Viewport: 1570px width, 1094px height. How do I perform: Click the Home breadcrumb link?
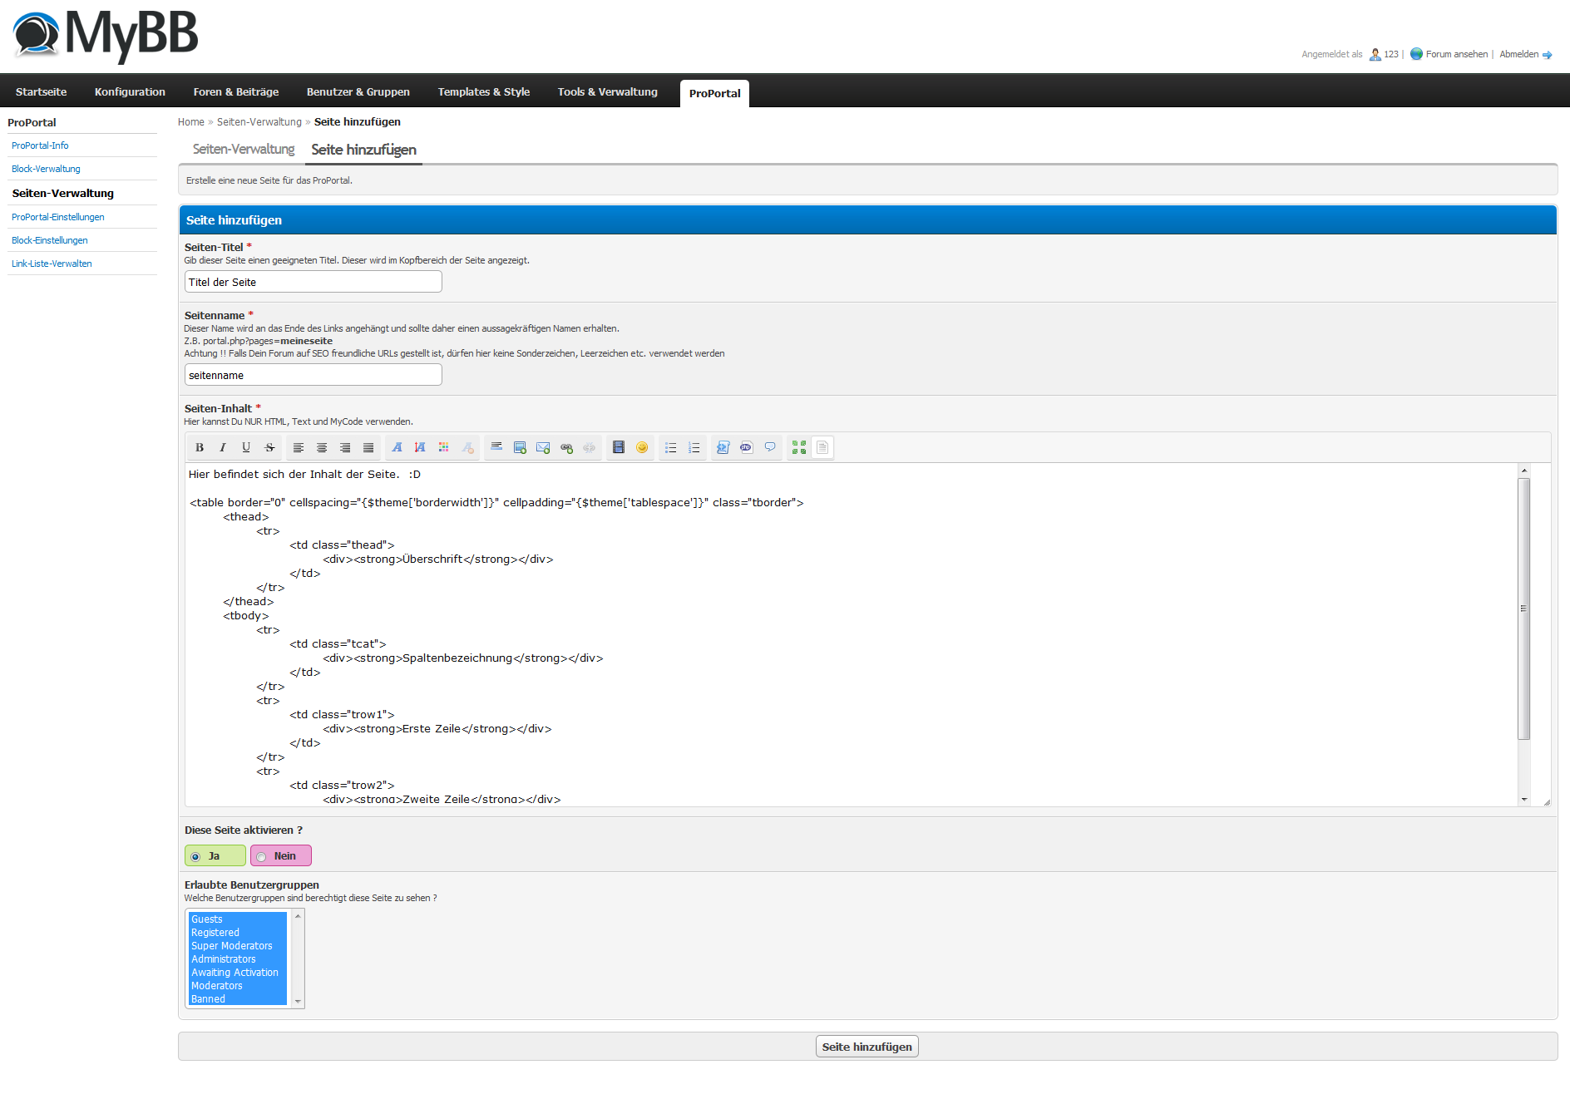click(x=190, y=122)
